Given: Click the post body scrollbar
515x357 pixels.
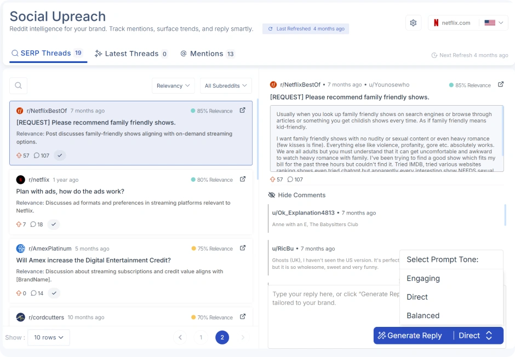Looking at the screenshot, I should (x=502, y=131).
